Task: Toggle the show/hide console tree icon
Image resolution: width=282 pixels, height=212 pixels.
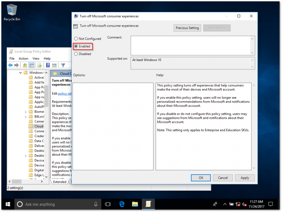Action: click(x=31, y=65)
